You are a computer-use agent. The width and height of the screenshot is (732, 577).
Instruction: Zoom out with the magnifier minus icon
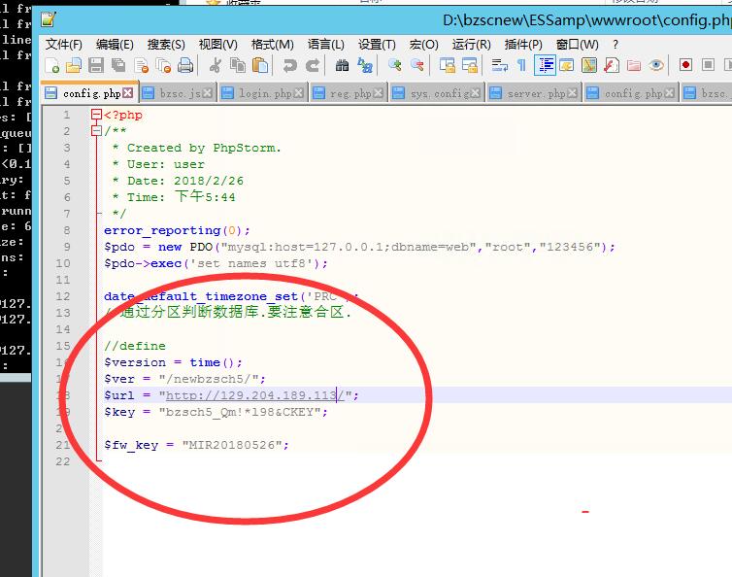[x=416, y=65]
